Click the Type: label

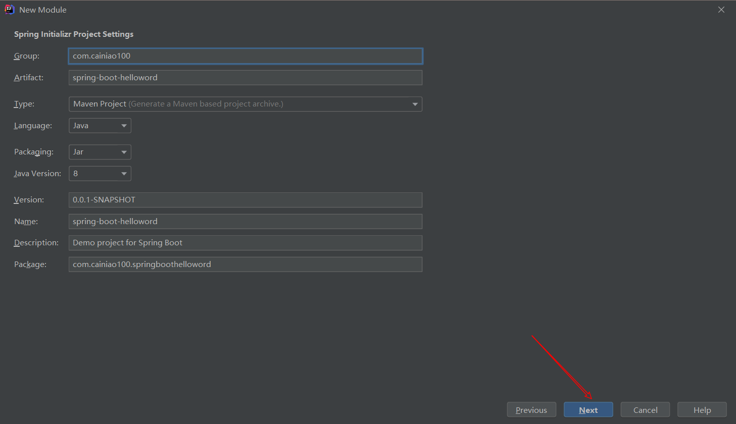click(24, 104)
